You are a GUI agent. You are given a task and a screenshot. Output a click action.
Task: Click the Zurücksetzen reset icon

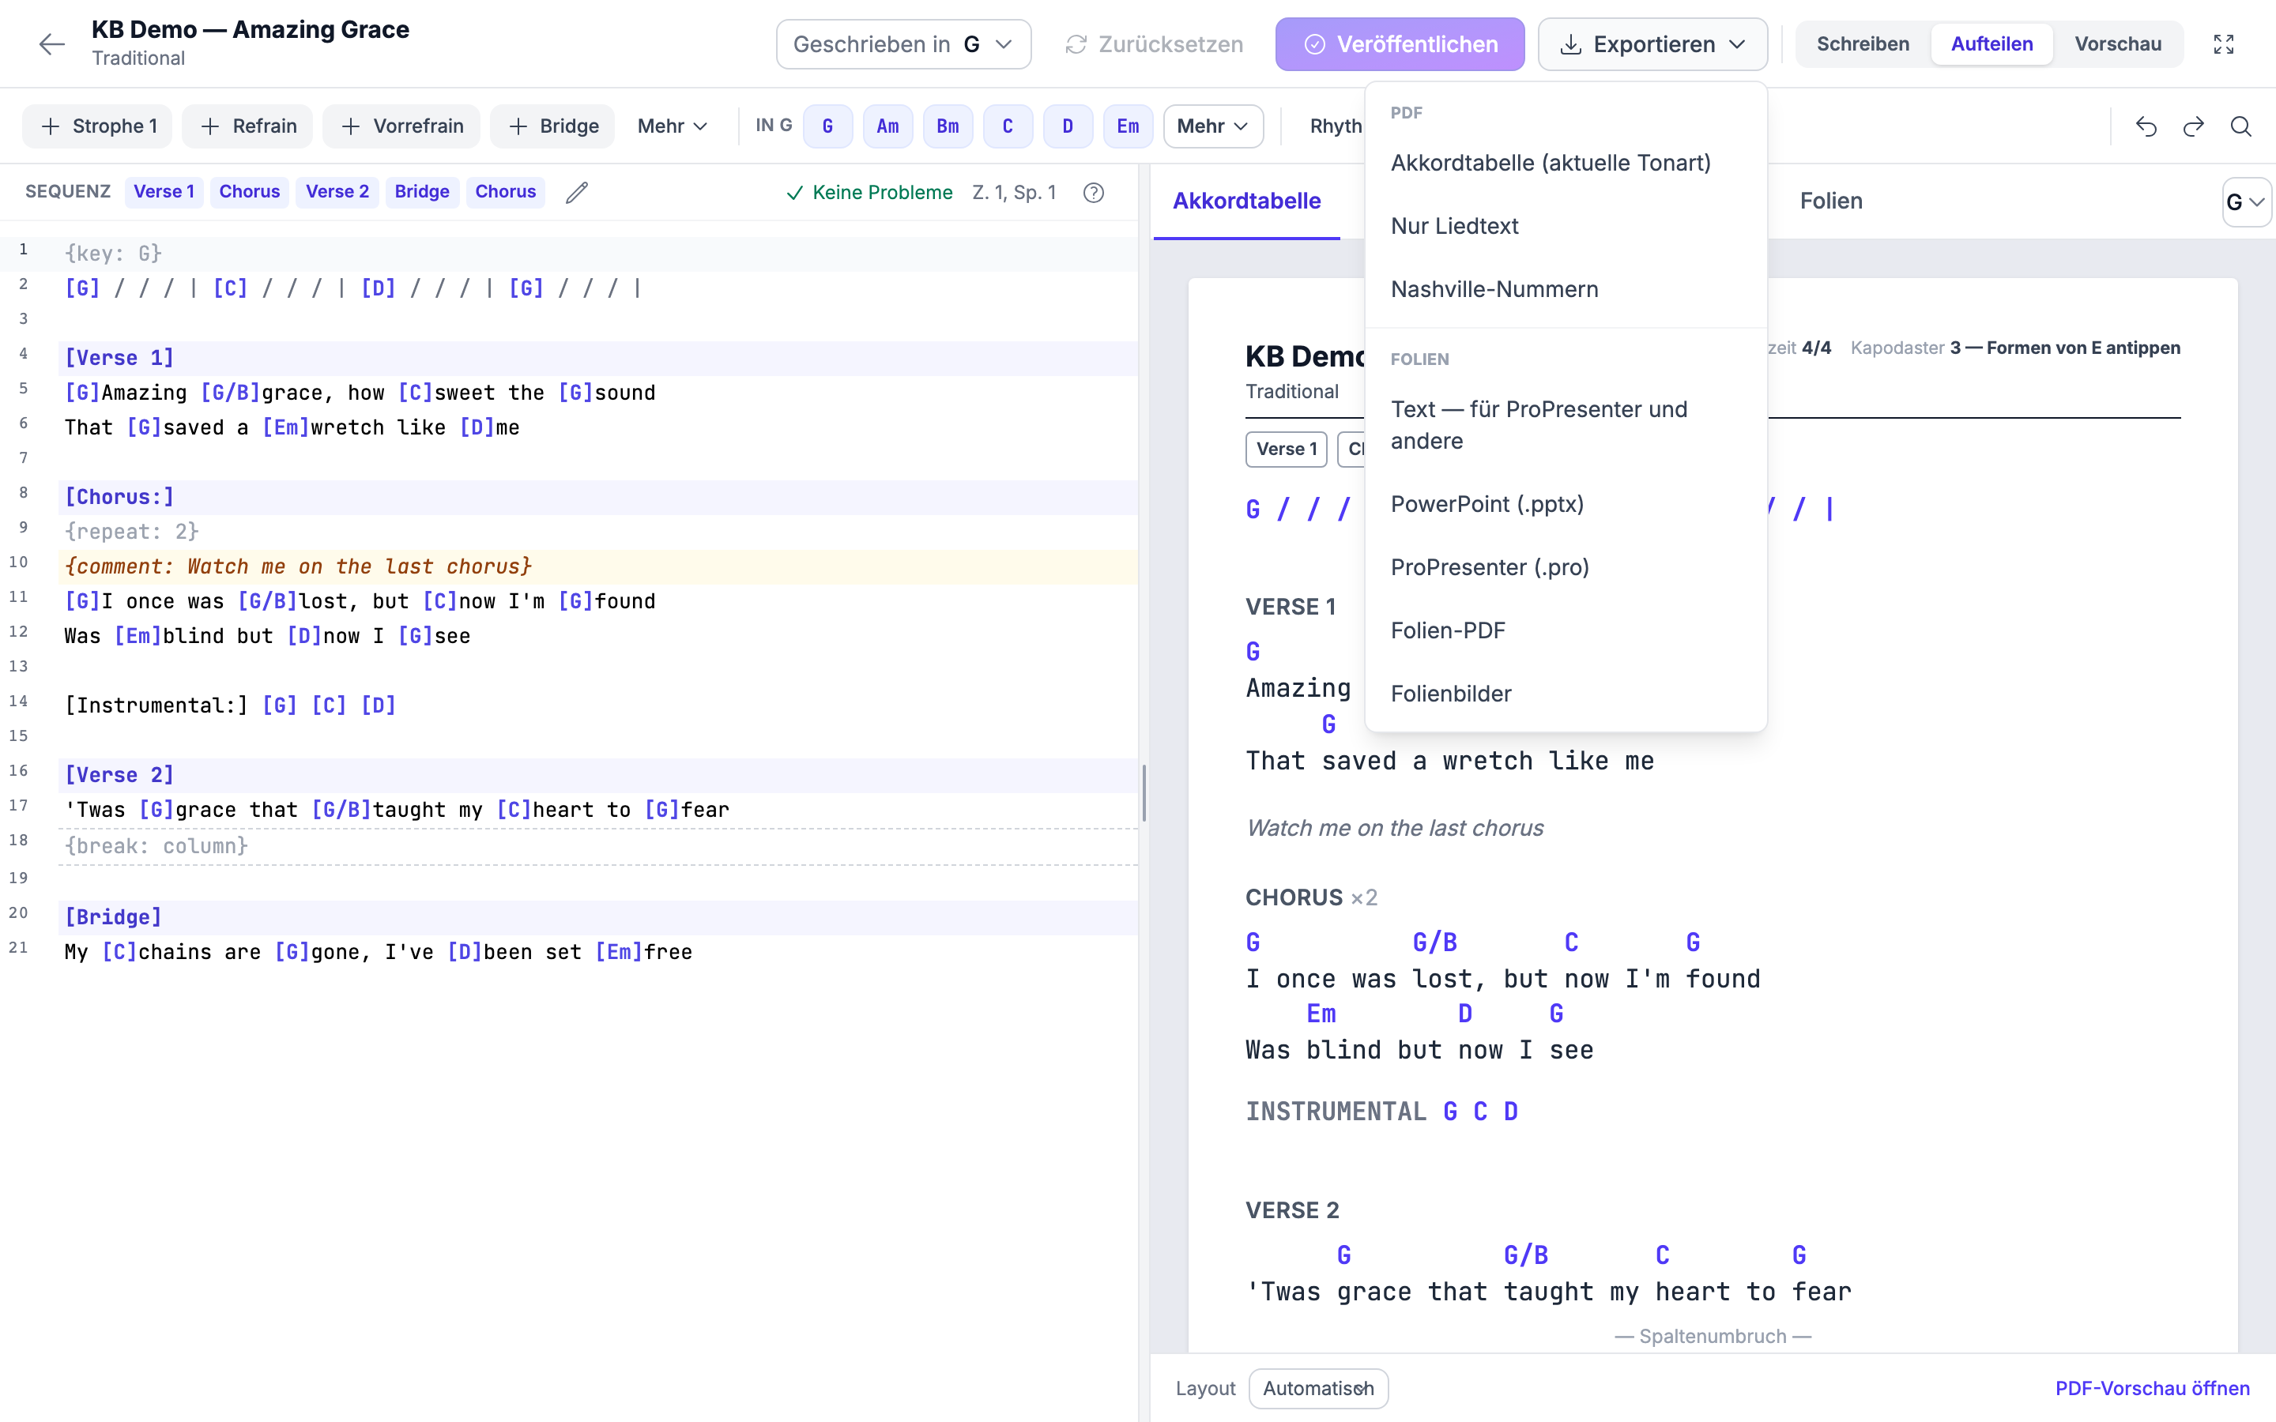coord(1076,44)
